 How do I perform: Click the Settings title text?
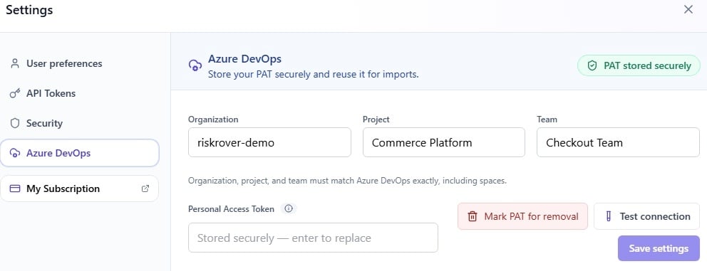click(29, 10)
